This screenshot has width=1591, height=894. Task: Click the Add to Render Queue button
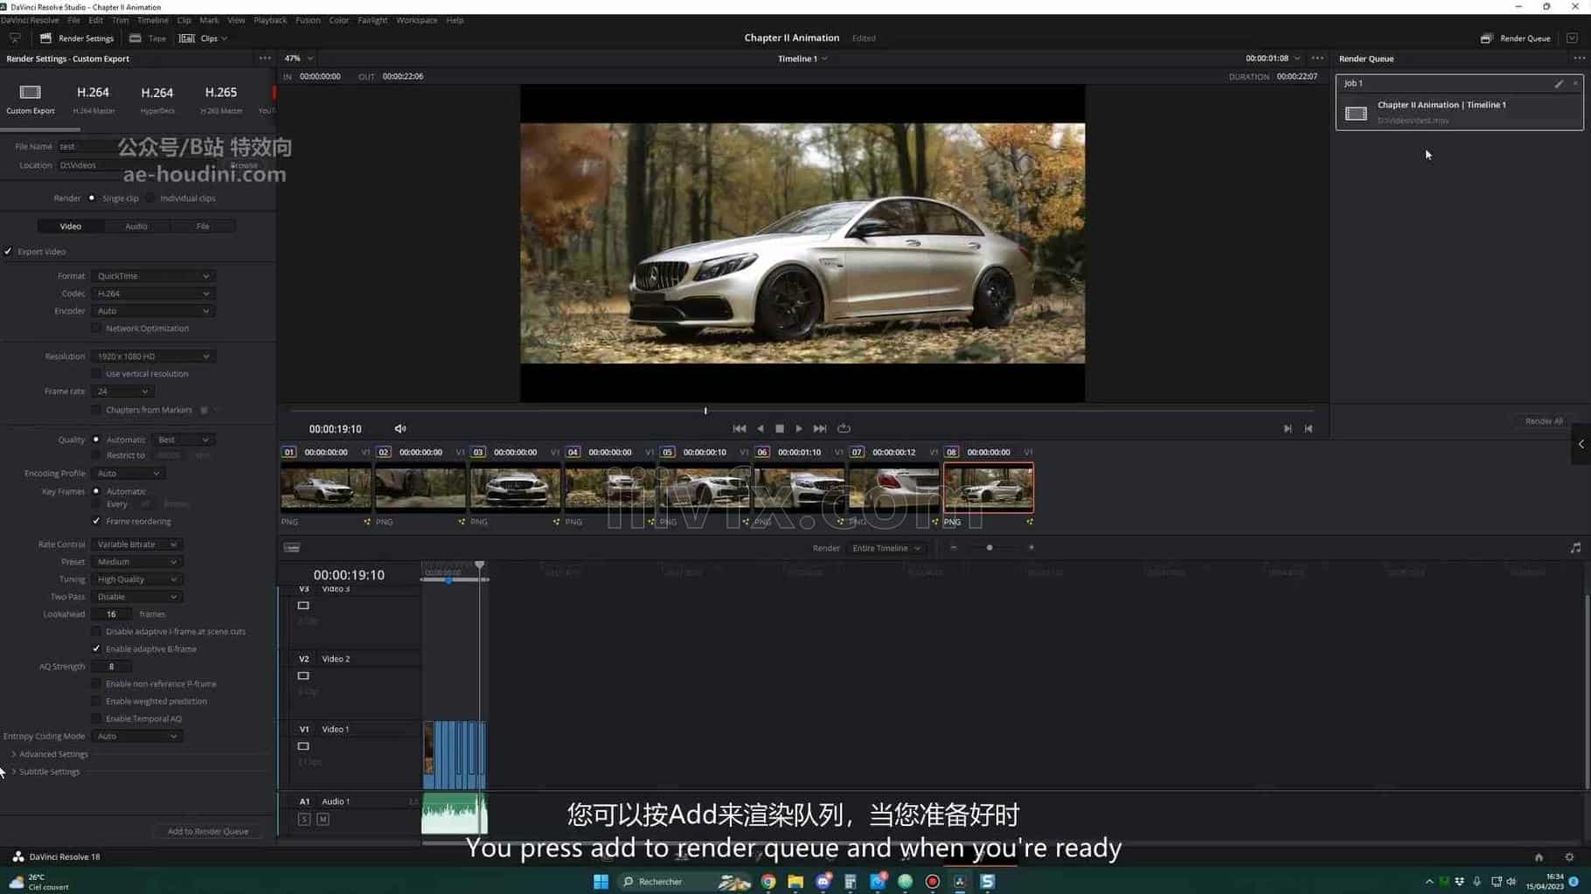coord(207,830)
